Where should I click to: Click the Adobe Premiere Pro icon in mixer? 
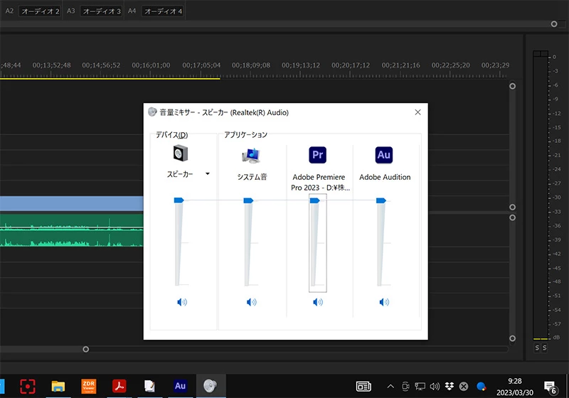[317, 155]
